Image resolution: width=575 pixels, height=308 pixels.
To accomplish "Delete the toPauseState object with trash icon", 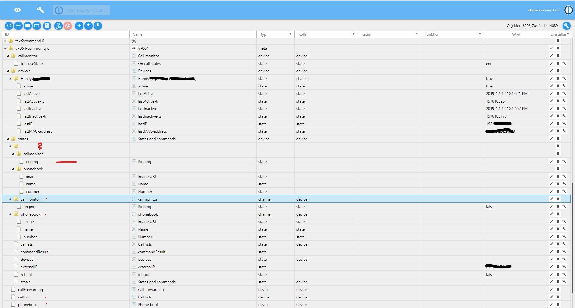I will [558, 63].
